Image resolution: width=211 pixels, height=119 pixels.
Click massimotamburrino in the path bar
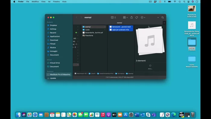pos(105,73)
